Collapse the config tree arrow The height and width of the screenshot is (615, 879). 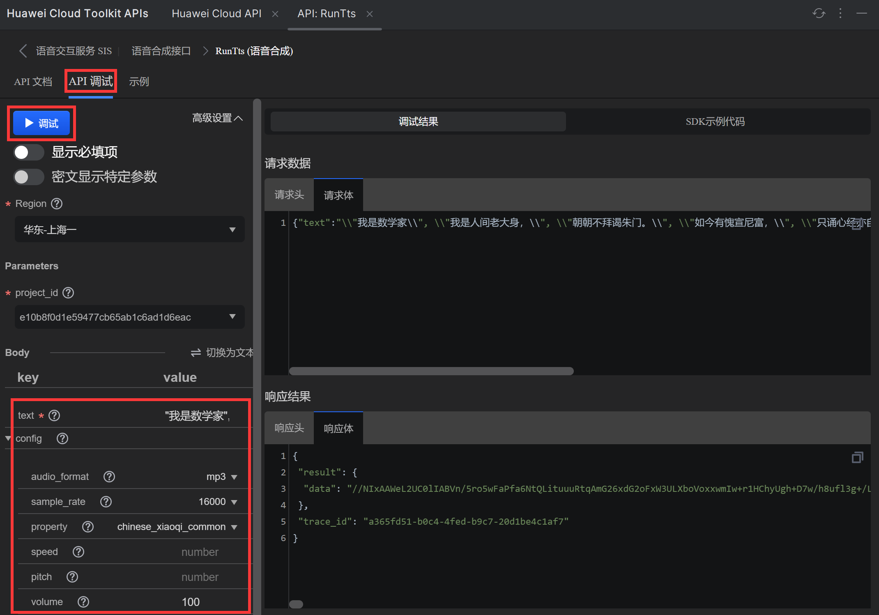click(8, 438)
